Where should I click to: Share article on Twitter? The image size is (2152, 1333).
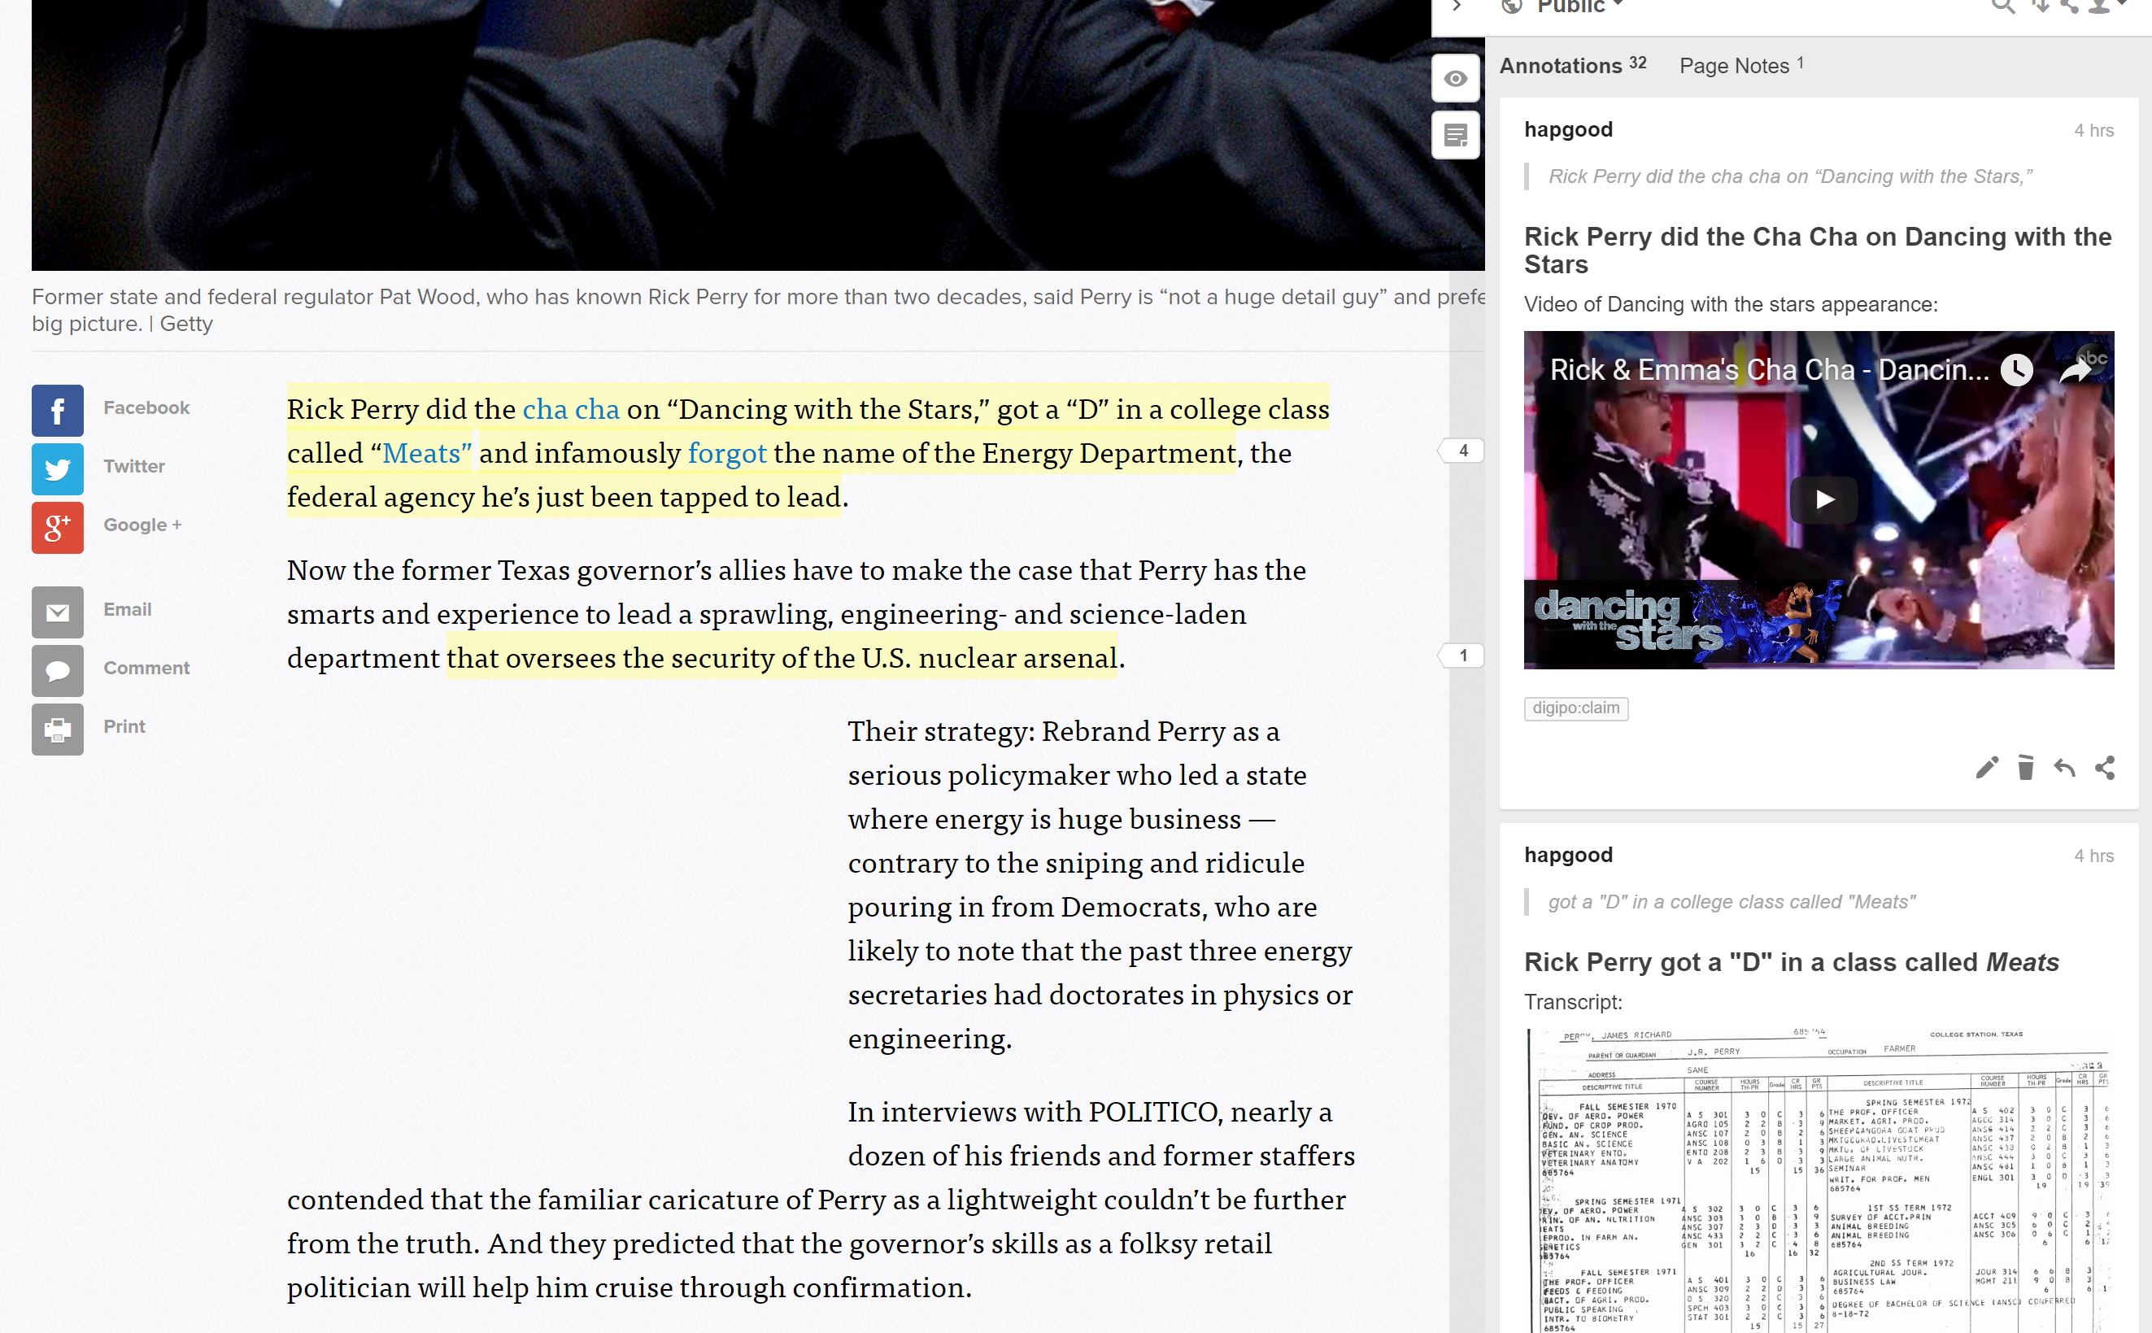(x=59, y=468)
